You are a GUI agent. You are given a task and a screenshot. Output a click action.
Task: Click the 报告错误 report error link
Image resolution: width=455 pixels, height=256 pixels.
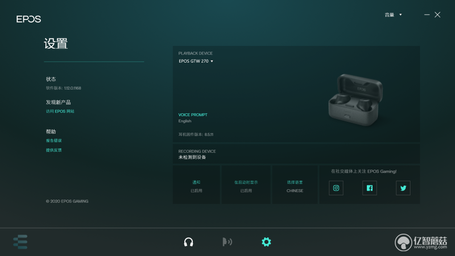[53, 141]
